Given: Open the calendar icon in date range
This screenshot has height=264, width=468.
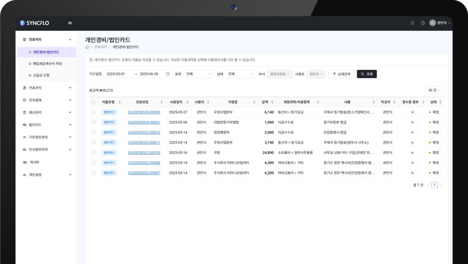Looking at the screenshot, I should [168, 74].
